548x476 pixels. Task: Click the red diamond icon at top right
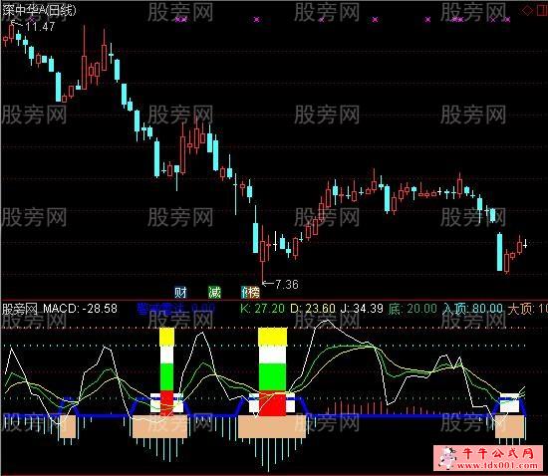[527, 10]
